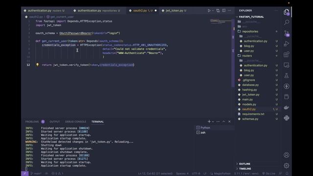Screen dimensions: 313x176
Task: Open the Remote Explorer icon
Action: (287, 65)
